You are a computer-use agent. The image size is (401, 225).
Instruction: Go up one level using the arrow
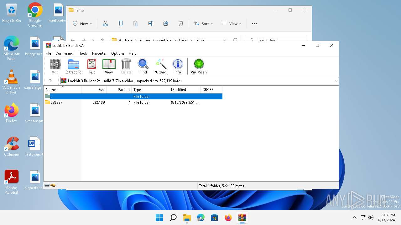click(x=50, y=81)
